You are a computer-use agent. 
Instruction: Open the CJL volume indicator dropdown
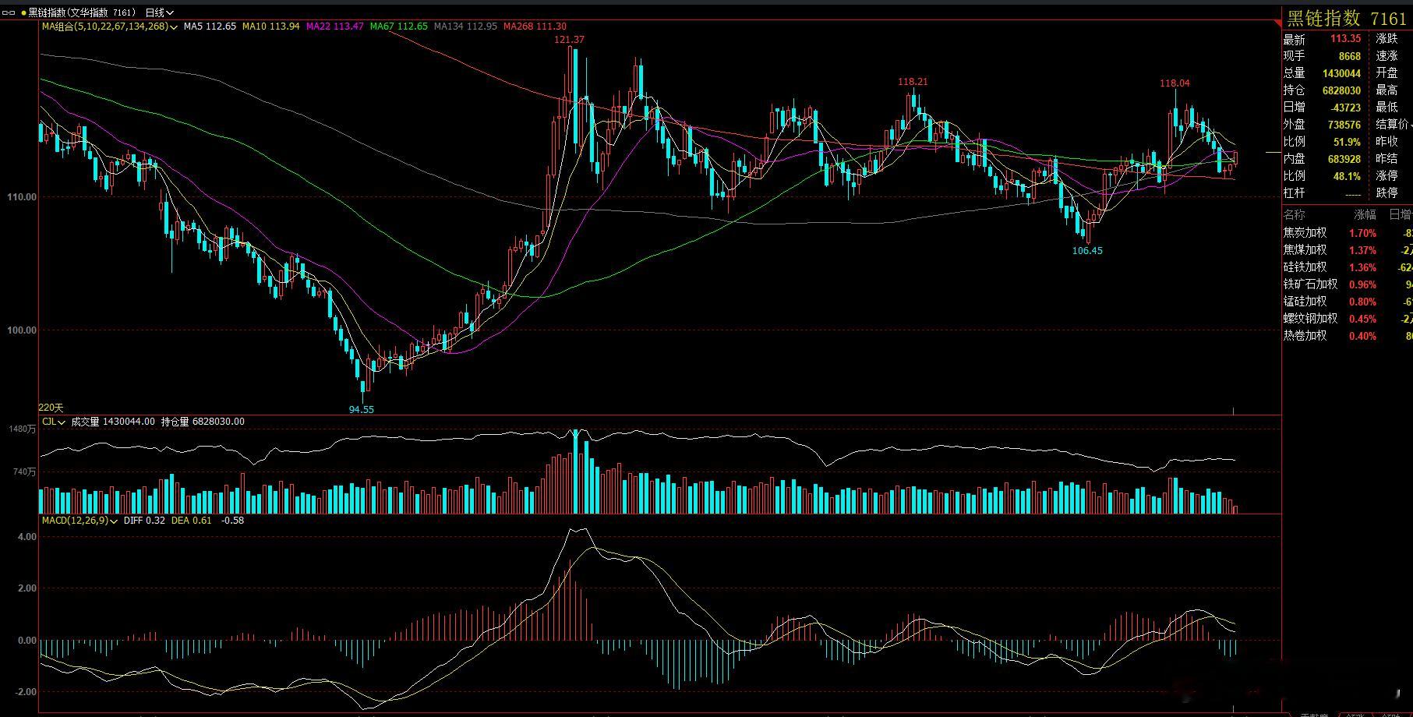click(x=53, y=422)
